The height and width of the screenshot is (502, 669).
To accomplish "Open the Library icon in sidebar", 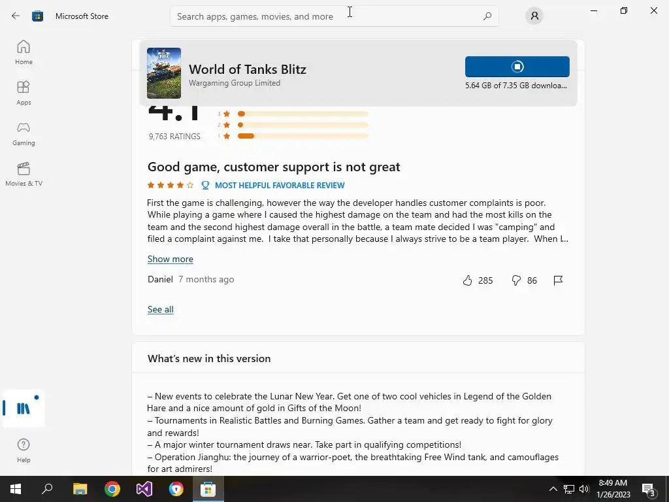I will 24,409.
